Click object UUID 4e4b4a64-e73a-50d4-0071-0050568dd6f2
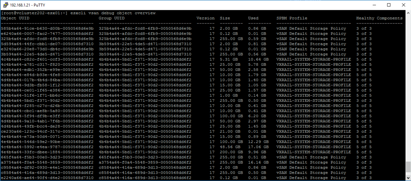This screenshot has height=181, width=411. tap(47, 137)
